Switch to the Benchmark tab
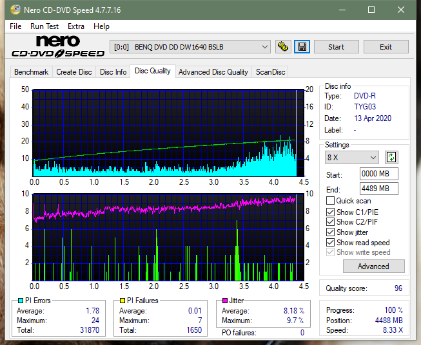The width and height of the screenshot is (421, 345). (32, 72)
